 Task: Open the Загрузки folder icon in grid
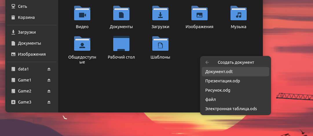[160, 13]
